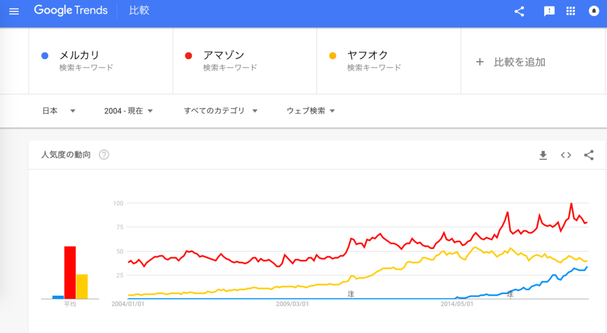Screen dimensions: 607x333
Task: Open the ウェブ検索 search type dropdown
Action: pyautogui.click(x=311, y=111)
